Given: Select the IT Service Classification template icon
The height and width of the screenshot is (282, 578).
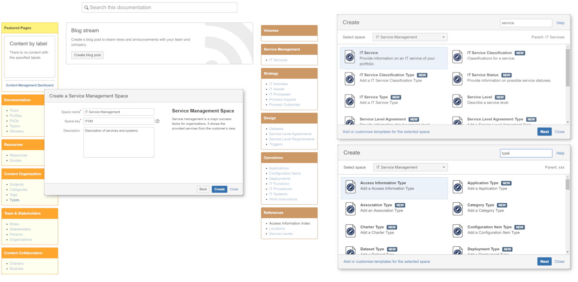Looking at the screenshot, I should 457,57.
